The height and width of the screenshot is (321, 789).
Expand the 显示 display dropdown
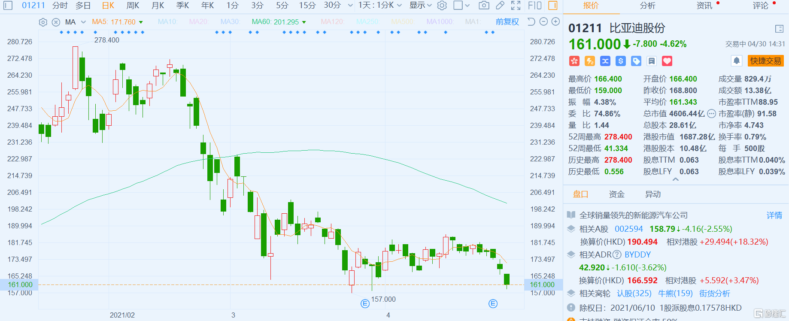[x=420, y=6]
